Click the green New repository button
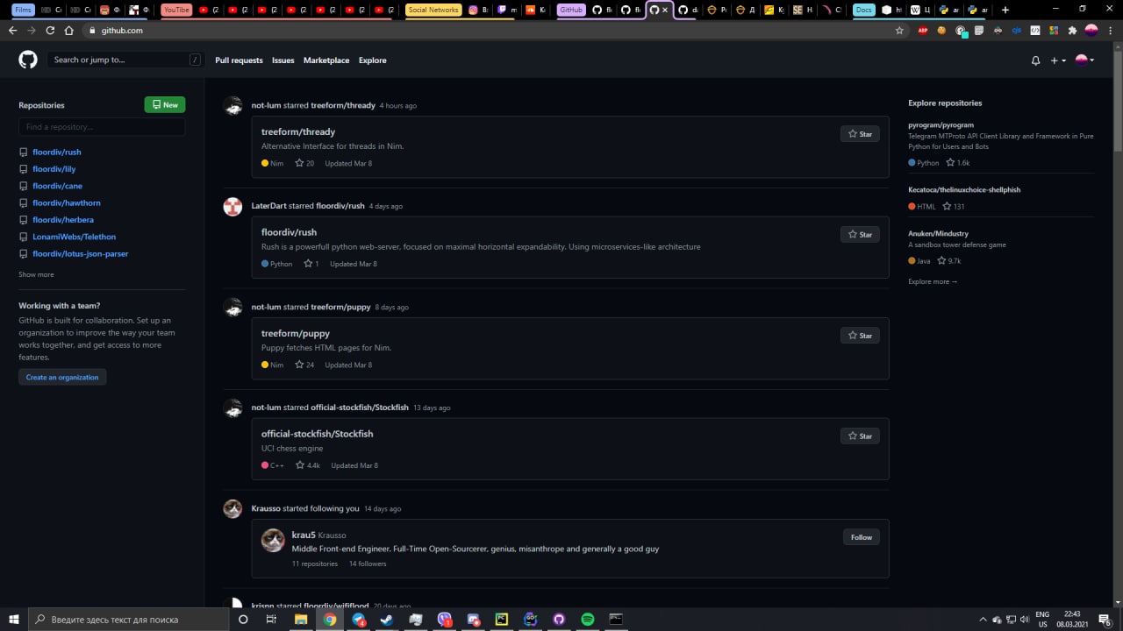The image size is (1123, 631). coord(165,104)
